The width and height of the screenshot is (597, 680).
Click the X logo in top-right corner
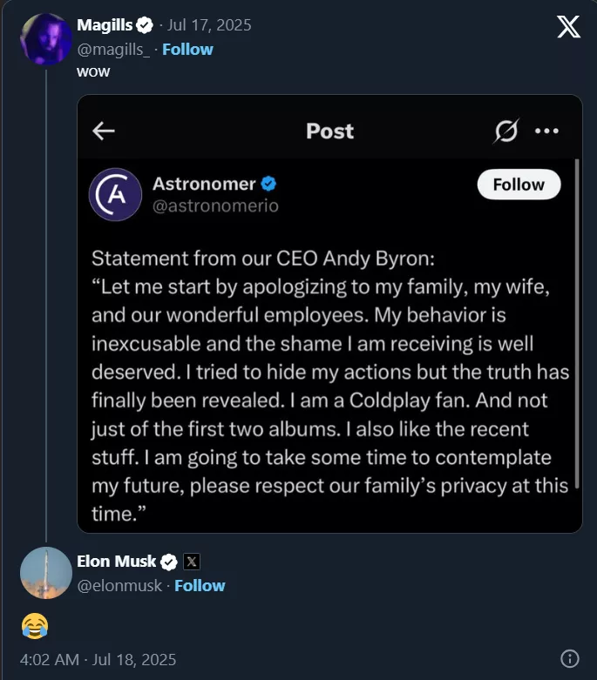tap(568, 27)
